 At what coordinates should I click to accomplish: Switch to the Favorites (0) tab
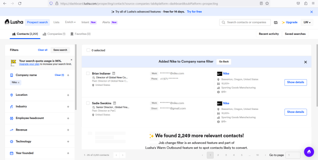tap(80, 34)
